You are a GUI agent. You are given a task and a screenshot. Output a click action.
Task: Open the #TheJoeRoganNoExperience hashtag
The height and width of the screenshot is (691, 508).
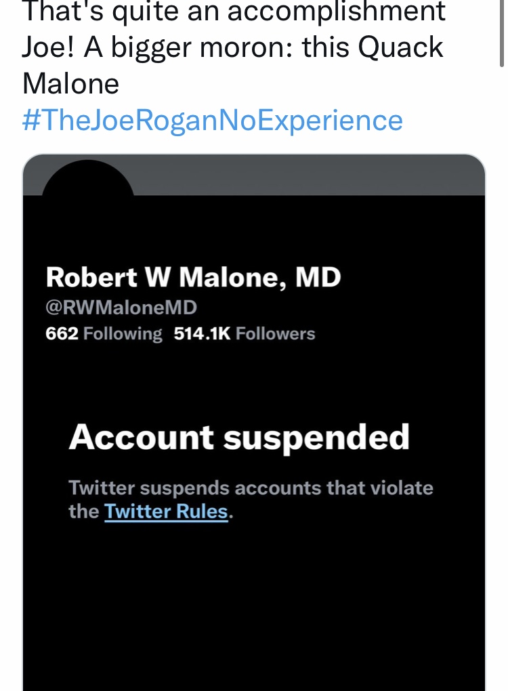coord(213,121)
